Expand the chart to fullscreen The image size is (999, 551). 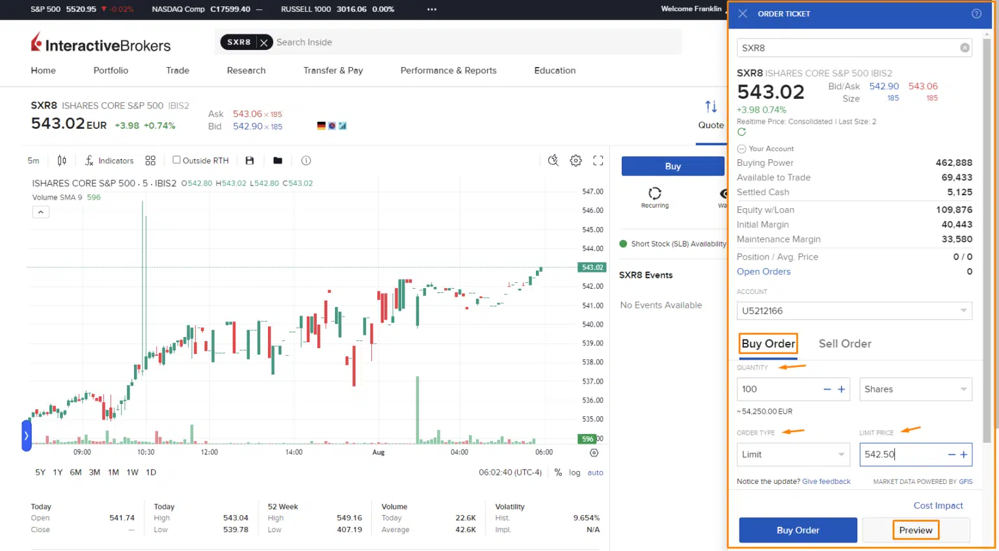(x=598, y=160)
